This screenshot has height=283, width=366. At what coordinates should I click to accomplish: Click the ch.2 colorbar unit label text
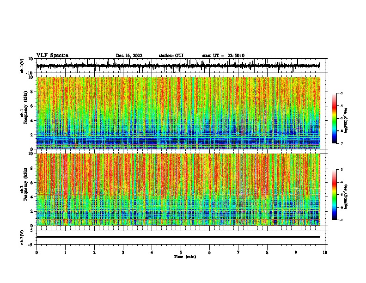click(346, 197)
